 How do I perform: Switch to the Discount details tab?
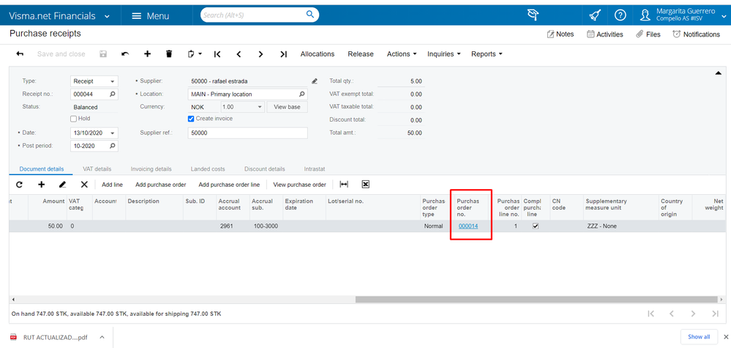click(x=264, y=169)
